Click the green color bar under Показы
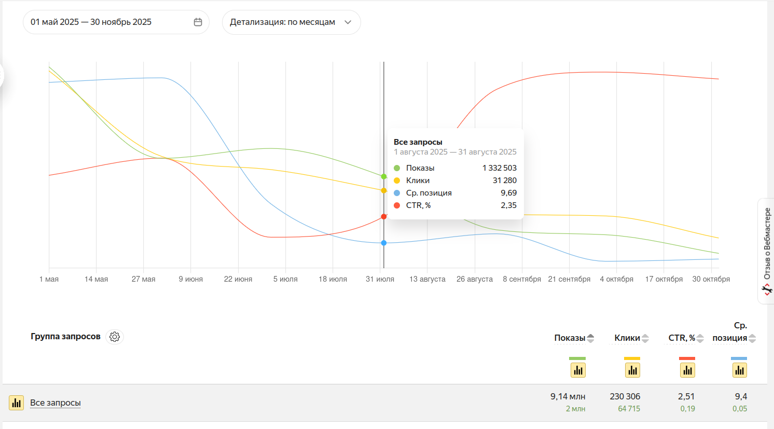Viewport: 774px width, 429px height. 577,358
